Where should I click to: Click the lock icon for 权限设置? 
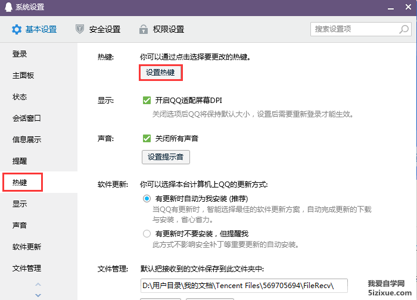click(x=144, y=29)
